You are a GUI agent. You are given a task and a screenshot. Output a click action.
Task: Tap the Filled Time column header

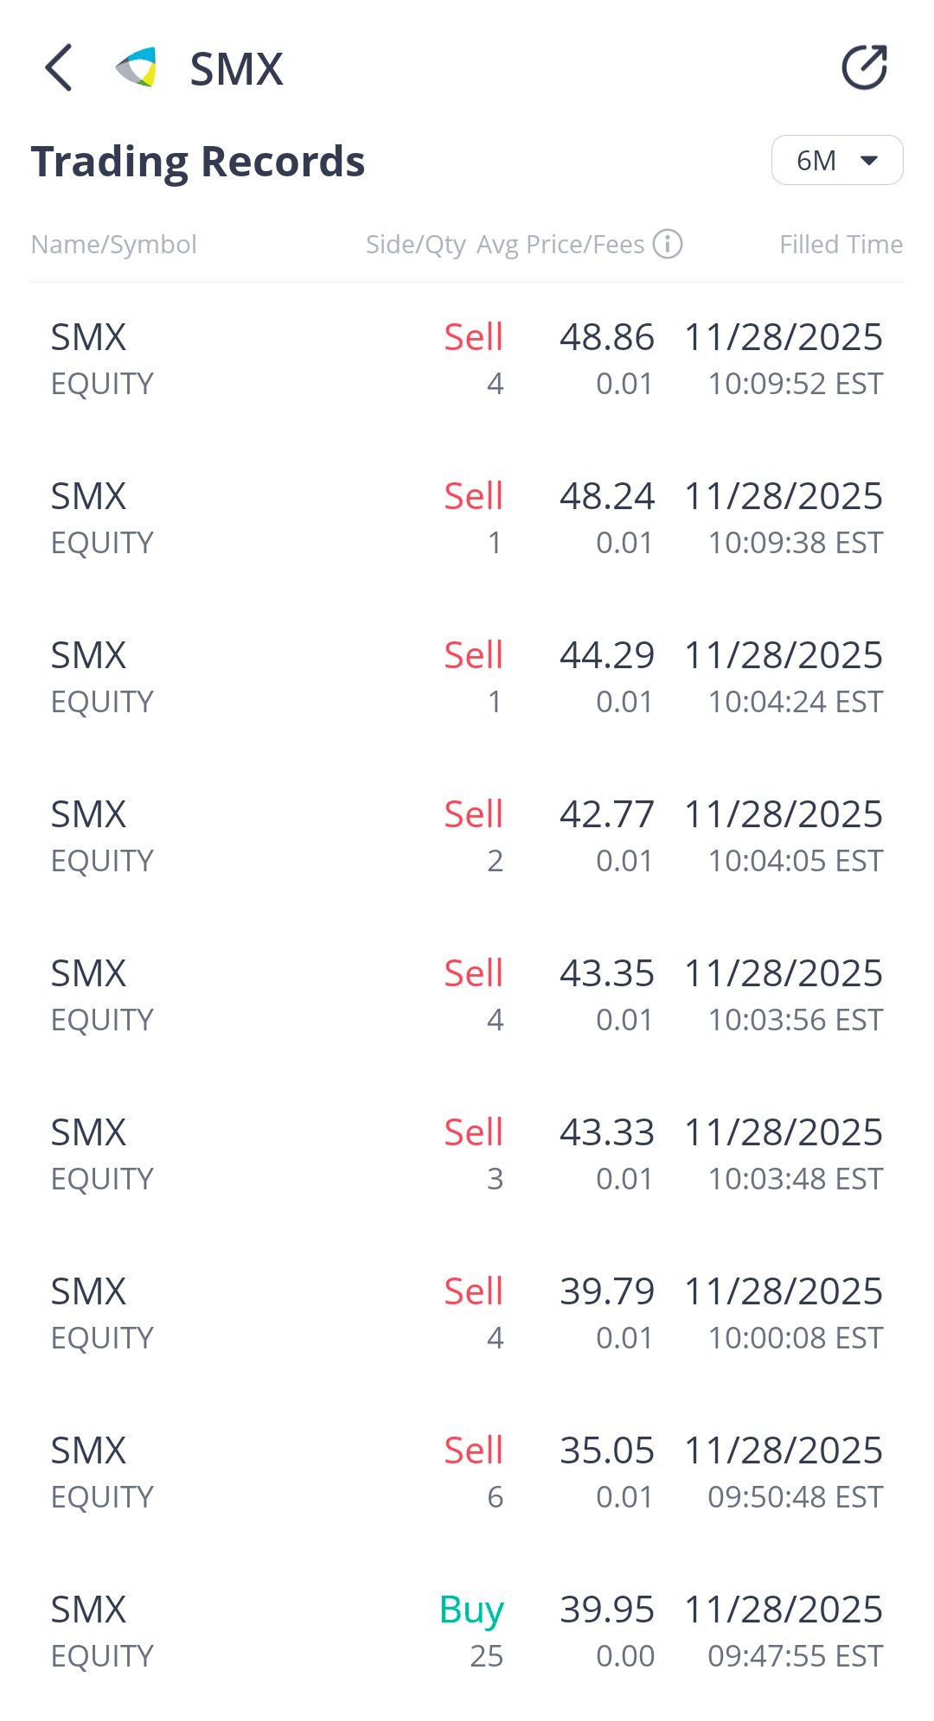(x=841, y=245)
